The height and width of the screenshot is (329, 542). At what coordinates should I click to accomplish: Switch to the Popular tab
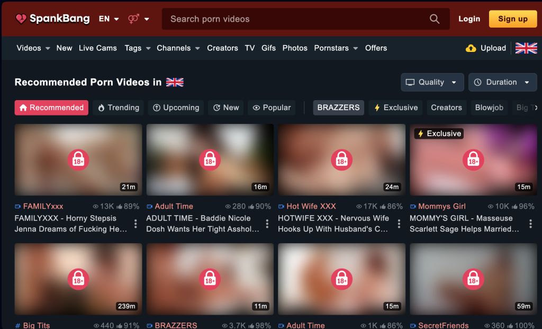pos(272,108)
